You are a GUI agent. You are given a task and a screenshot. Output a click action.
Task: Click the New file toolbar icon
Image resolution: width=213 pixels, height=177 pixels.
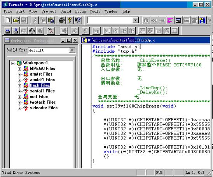click(x=8, y=20)
